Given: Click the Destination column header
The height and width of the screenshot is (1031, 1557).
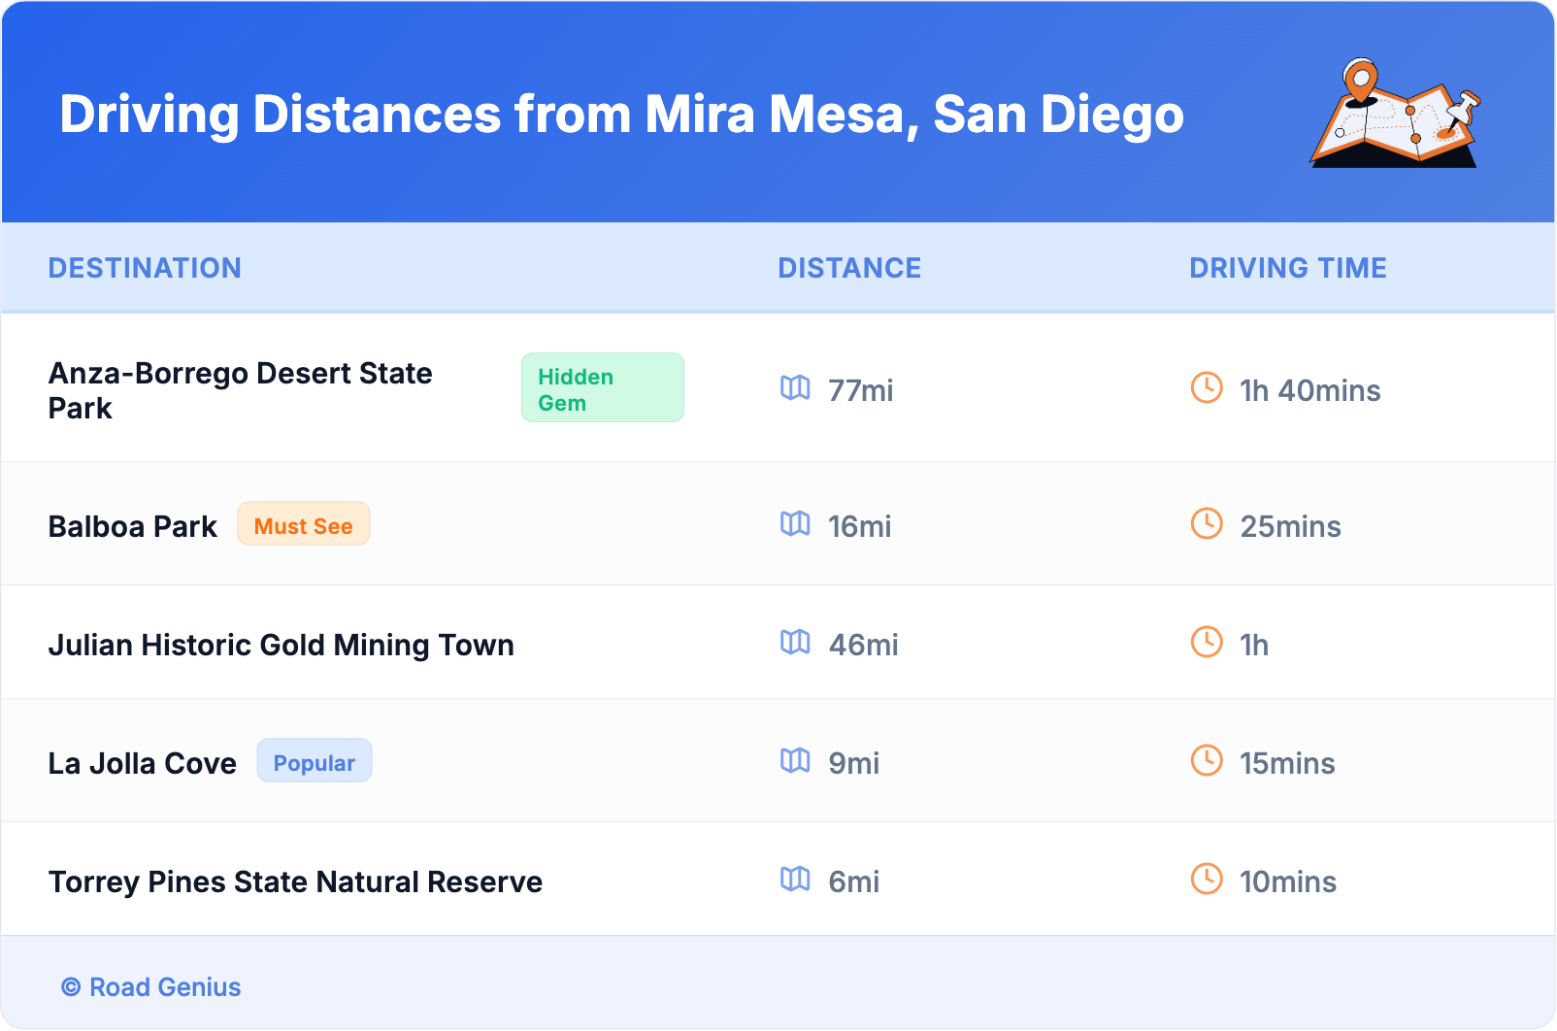Looking at the screenshot, I should point(145,268).
